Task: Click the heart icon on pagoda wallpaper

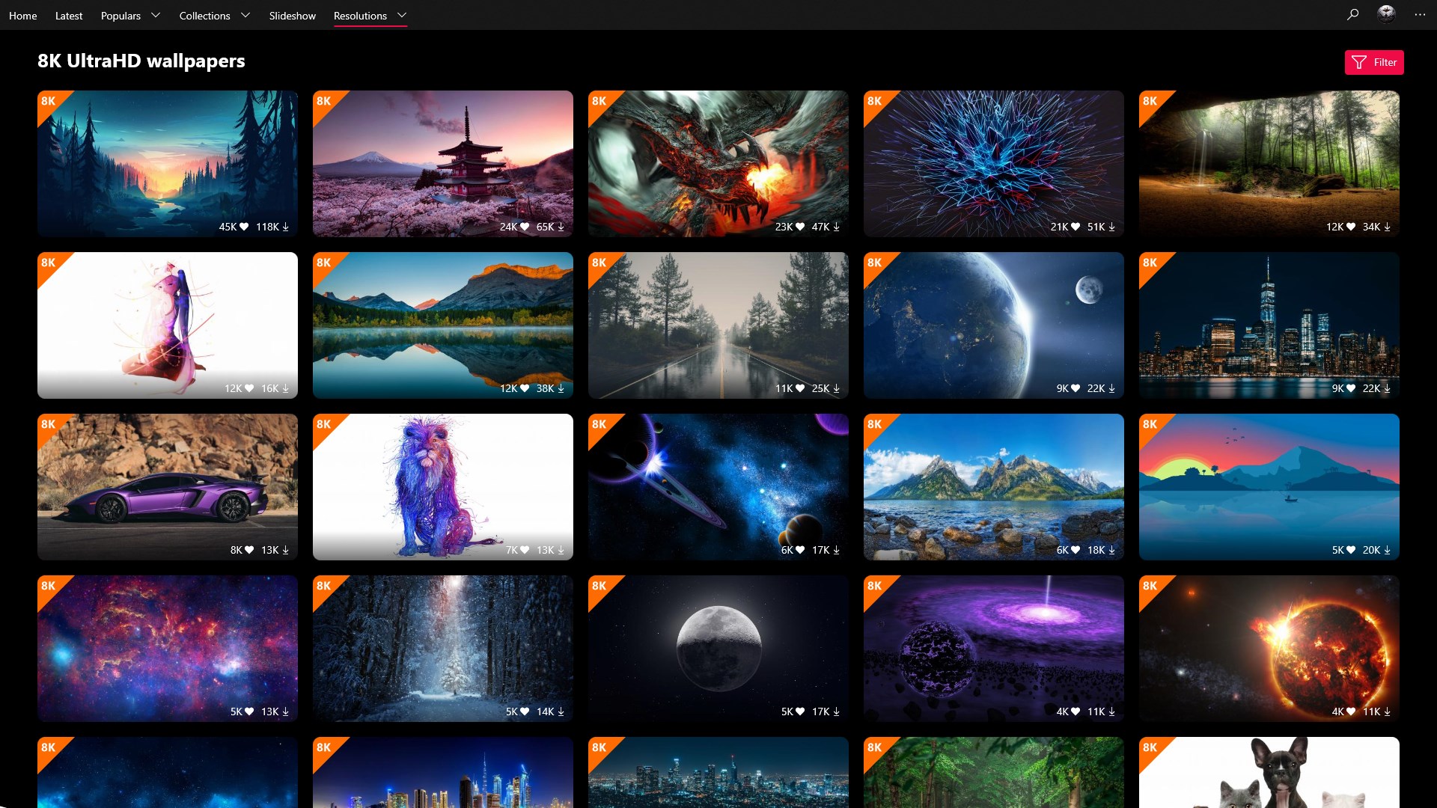Action: 525,227
